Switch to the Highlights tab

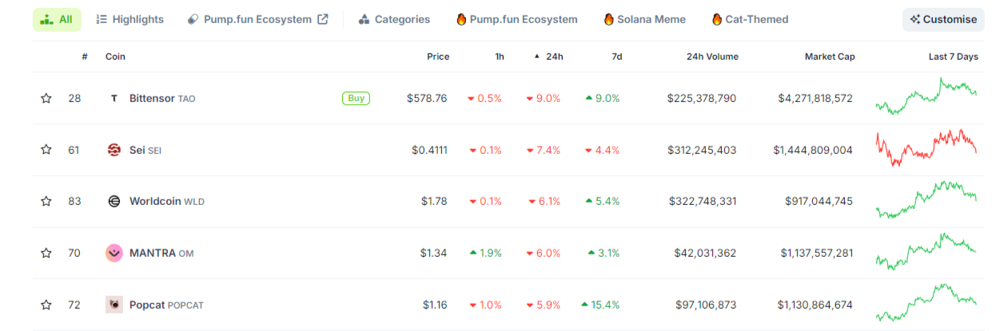point(129,19)
